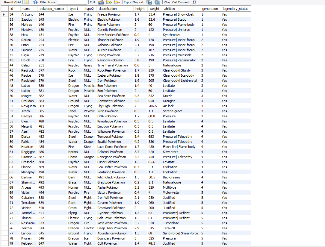Click the Filter Rows input field
Image resolution: width=325 pixels, height=247 pixels.
pos(72,2)
